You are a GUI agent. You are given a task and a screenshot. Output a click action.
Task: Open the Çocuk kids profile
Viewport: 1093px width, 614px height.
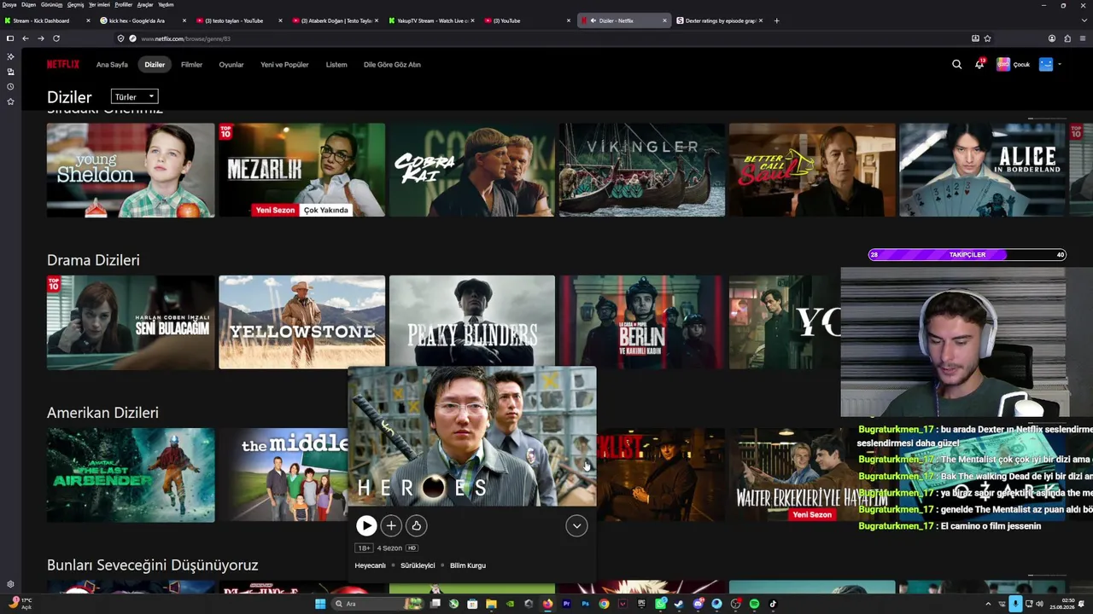(x=1013, y=64)
